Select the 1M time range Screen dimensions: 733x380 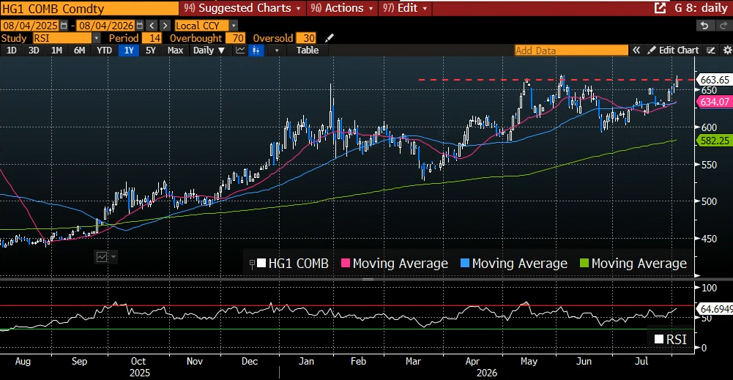coord(56,50)
